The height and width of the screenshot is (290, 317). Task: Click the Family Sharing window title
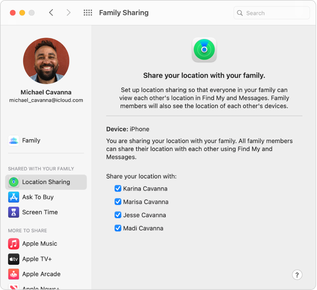point(124,13)
